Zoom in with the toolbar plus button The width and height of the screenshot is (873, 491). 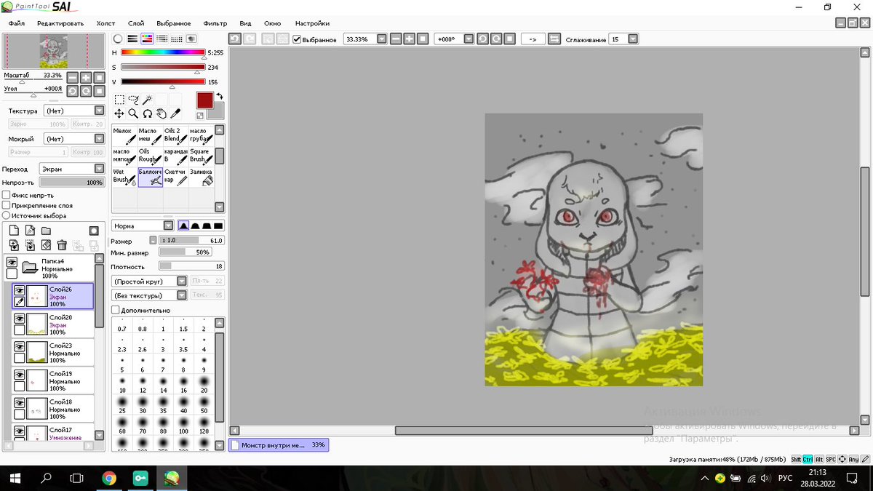pyautogui.click(x=410, y=39)
